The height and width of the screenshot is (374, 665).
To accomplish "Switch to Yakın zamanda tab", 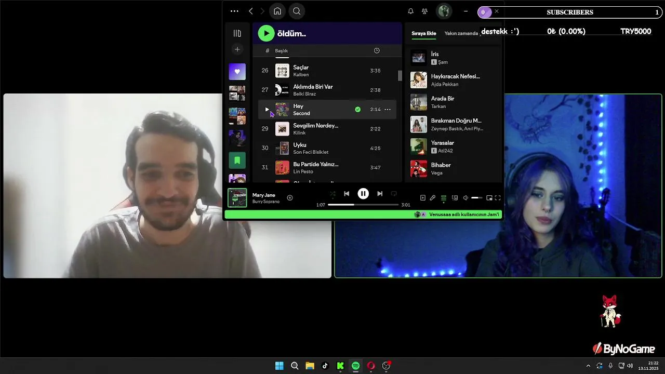I will [461, 33].
